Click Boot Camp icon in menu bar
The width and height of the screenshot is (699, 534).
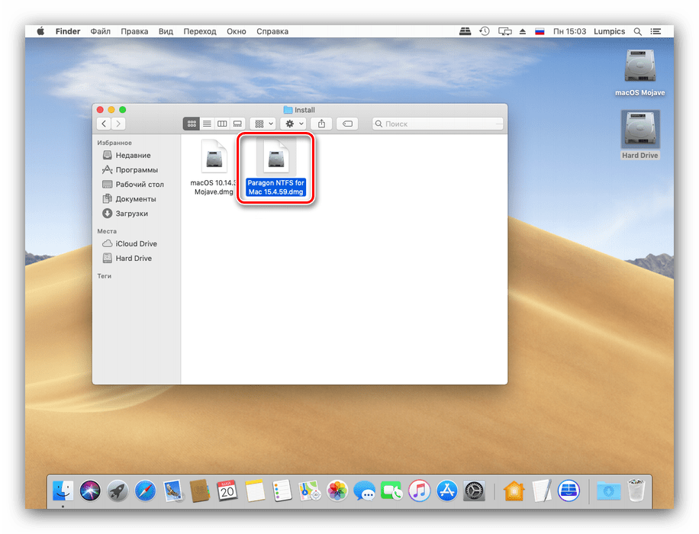tap(465, 31)
